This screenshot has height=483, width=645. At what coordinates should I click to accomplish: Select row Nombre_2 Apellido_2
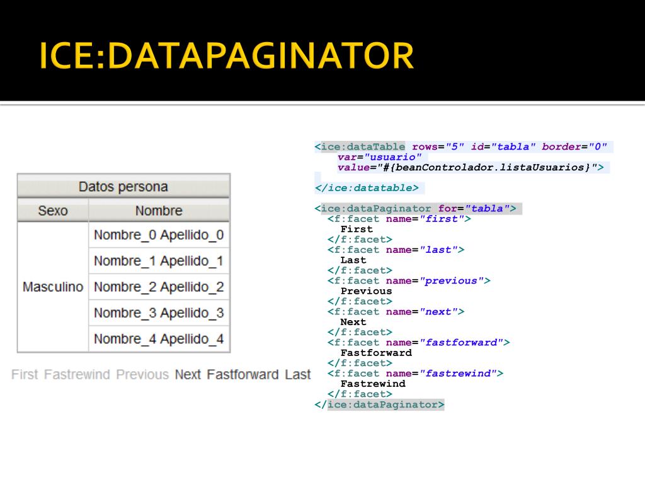tap(159, 287)
